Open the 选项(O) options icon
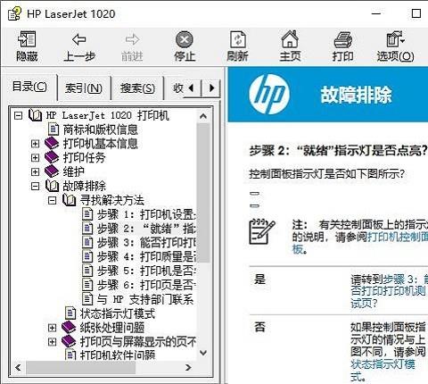Viewport: 428px width, 384px height. tap(395, 39)
